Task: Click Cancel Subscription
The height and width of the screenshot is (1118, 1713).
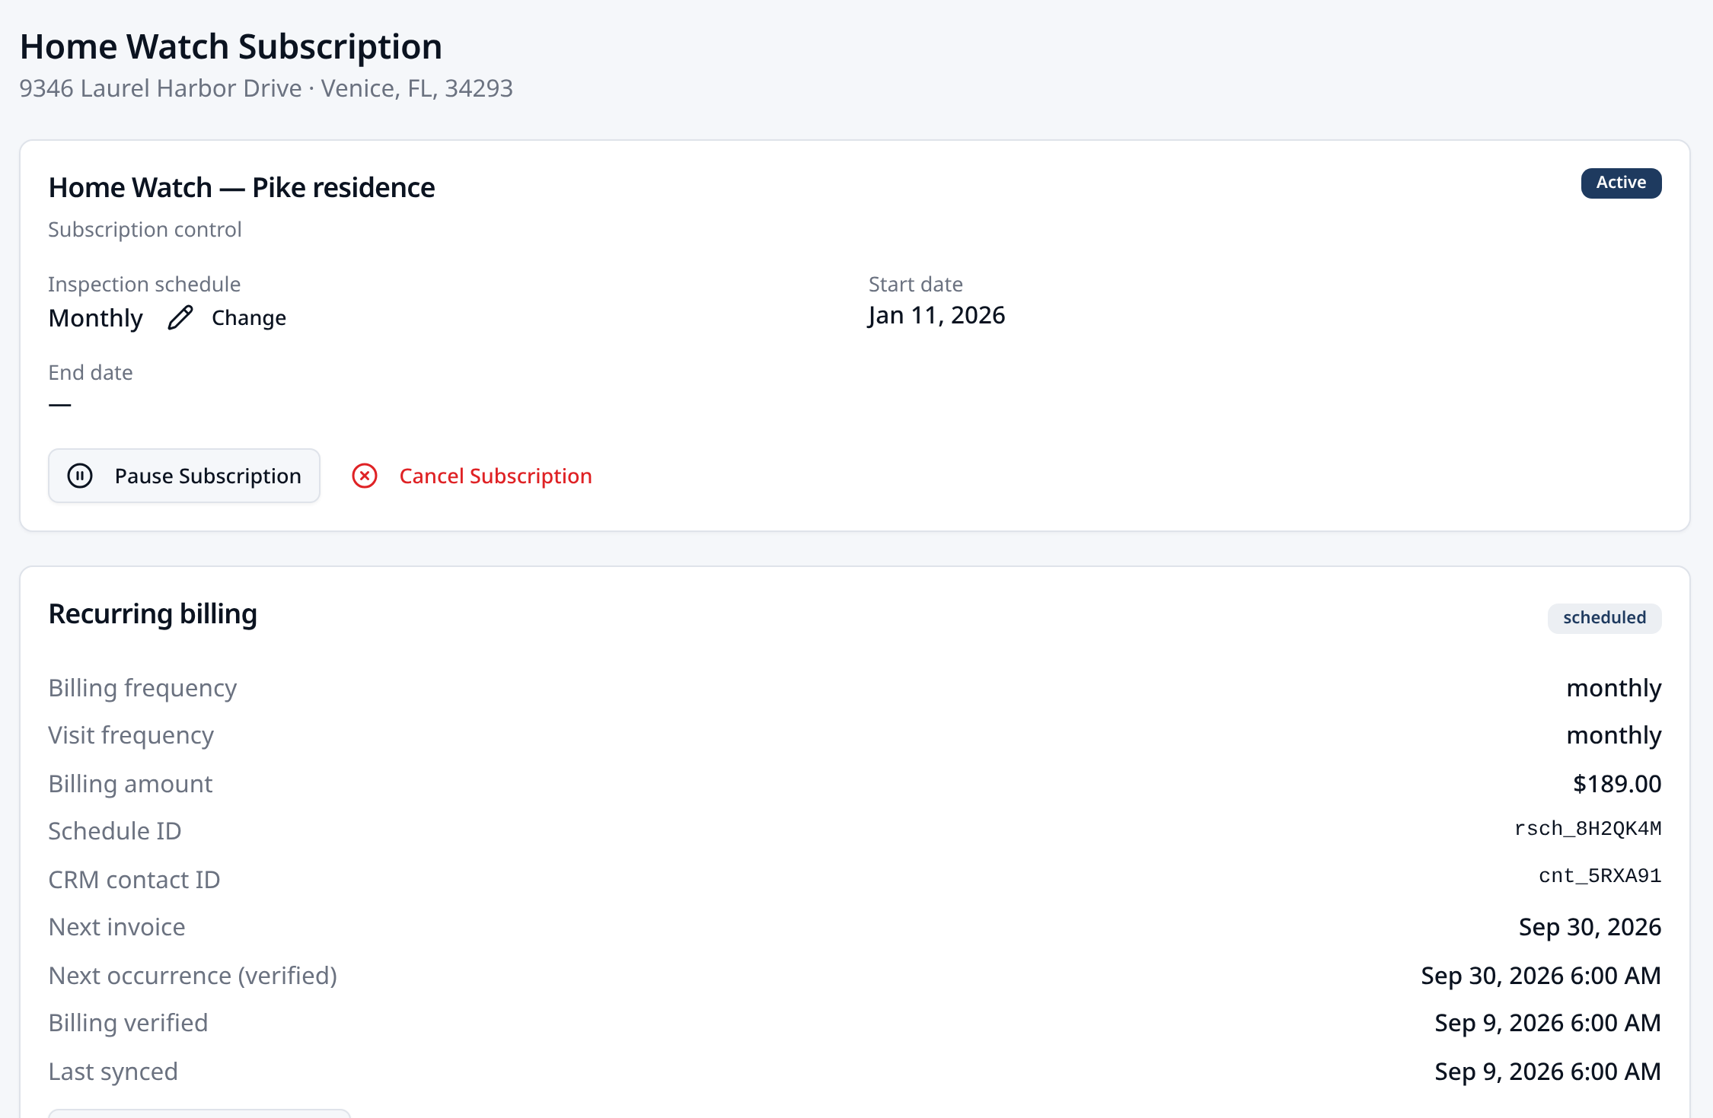Action: (472, 476)
